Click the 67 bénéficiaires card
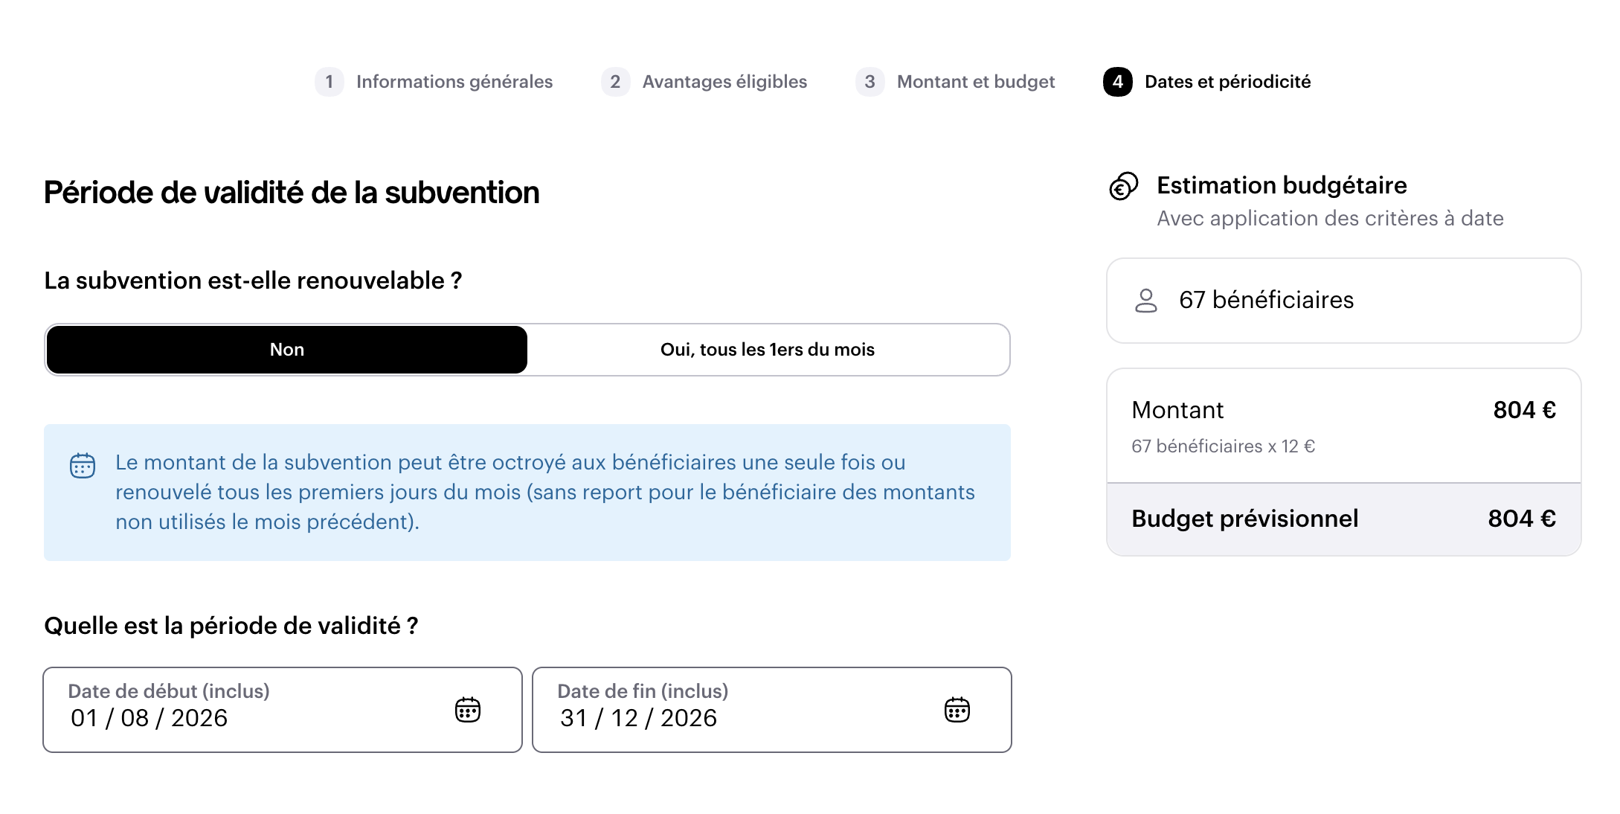 pyautogui.click(x=1344, y=301)
